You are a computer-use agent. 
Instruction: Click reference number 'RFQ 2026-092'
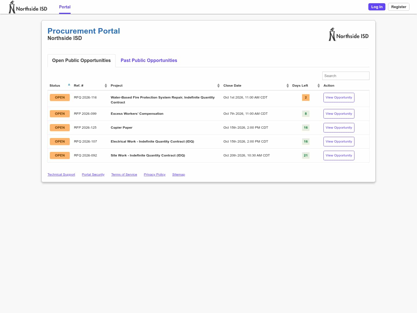[85, 156]
